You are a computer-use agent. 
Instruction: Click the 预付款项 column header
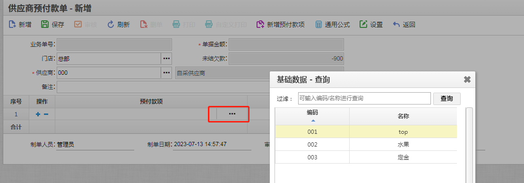click(151, 101)
